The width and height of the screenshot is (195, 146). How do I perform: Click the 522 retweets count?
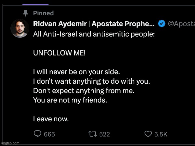tap(105, 134)
